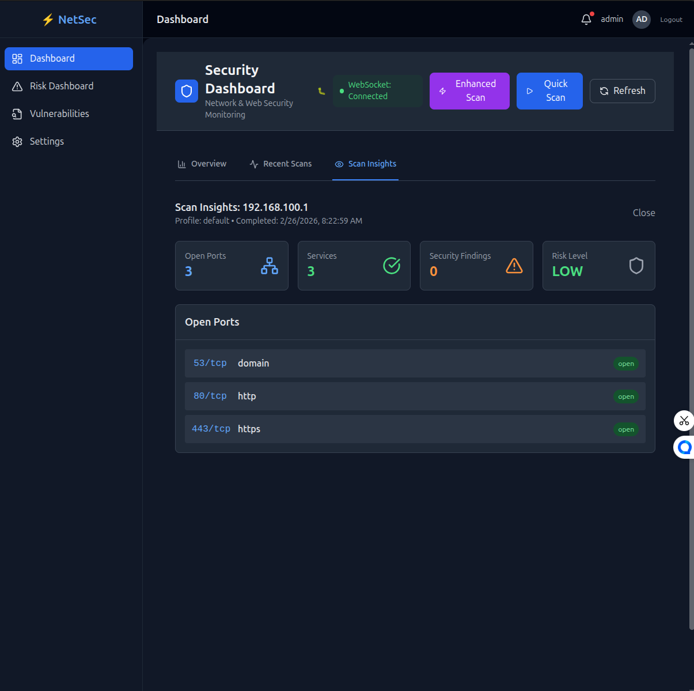Click the Scan Insights: 192.168.100.1 heading
The image size is (694, 691).
pyautogui.click(x=241, y=207)
